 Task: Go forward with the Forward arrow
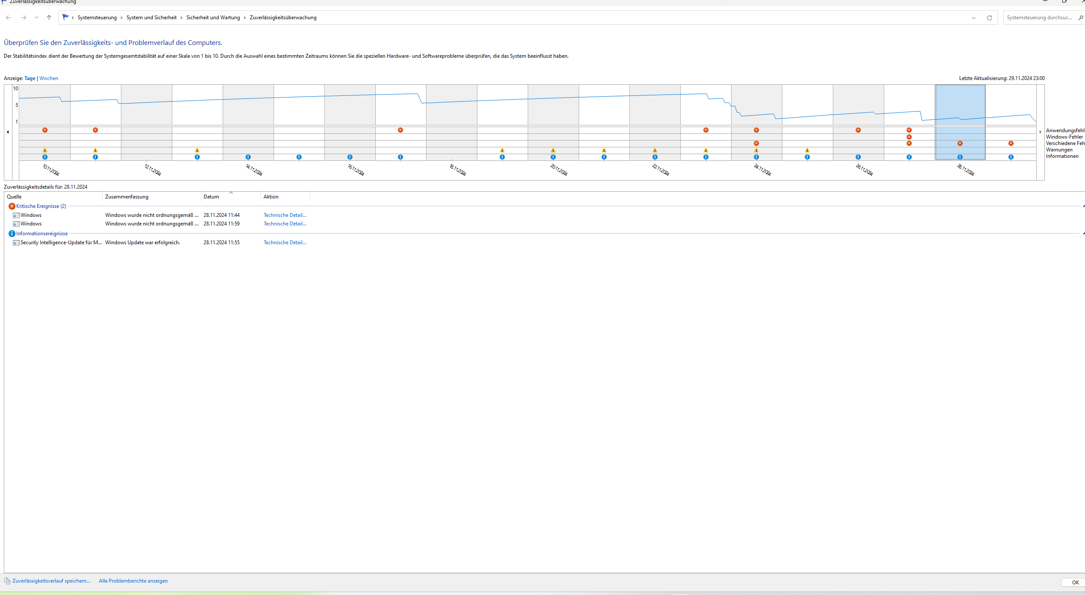[24, 18]
